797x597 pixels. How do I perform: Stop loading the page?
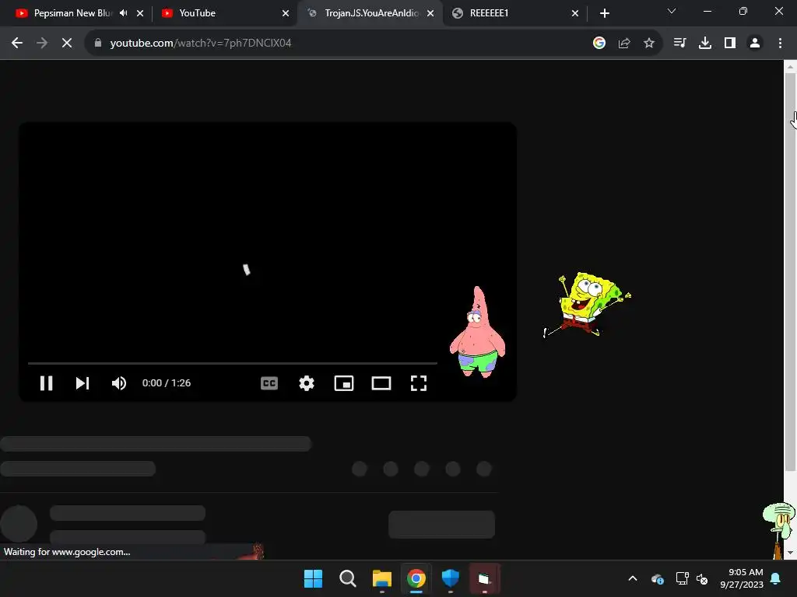tap(67, 44)
